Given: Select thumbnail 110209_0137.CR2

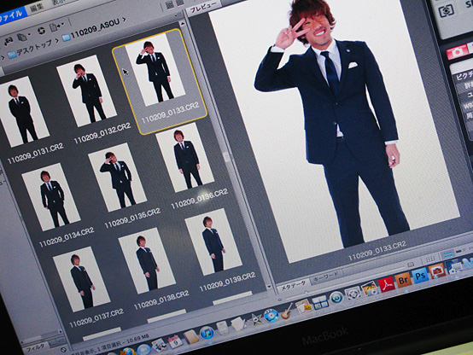Looking at the screenshot, I should pyautogui.click(x=81, y=280).
